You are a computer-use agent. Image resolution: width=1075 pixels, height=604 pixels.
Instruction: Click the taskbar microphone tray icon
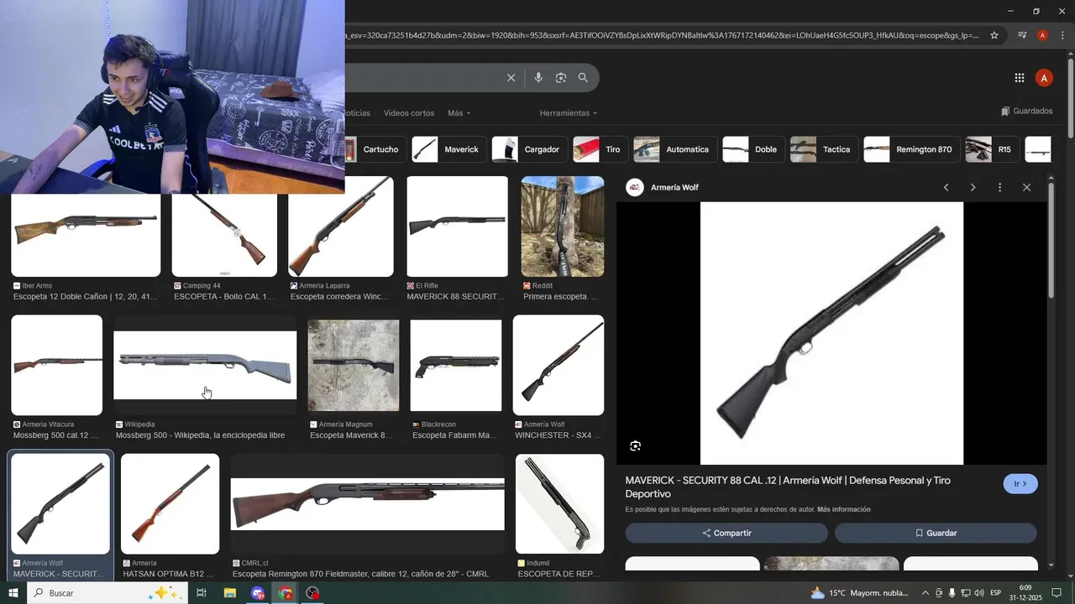(x=952, y=593)
